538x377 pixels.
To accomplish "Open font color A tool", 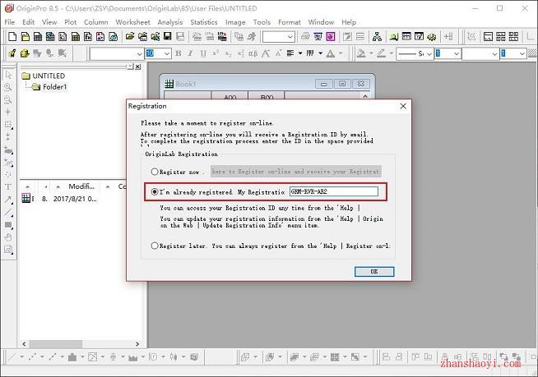I will pos(331,53).
